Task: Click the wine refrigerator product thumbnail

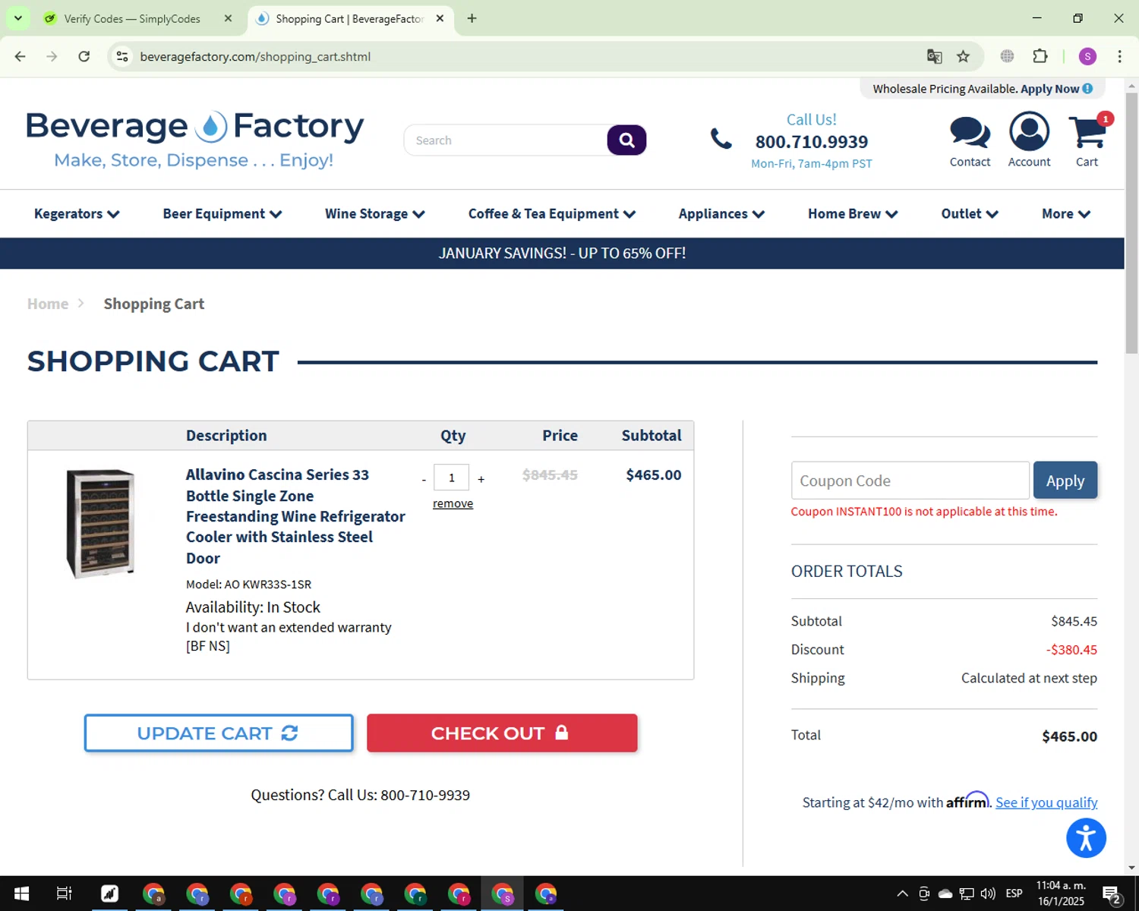Action: click(100, 524)
